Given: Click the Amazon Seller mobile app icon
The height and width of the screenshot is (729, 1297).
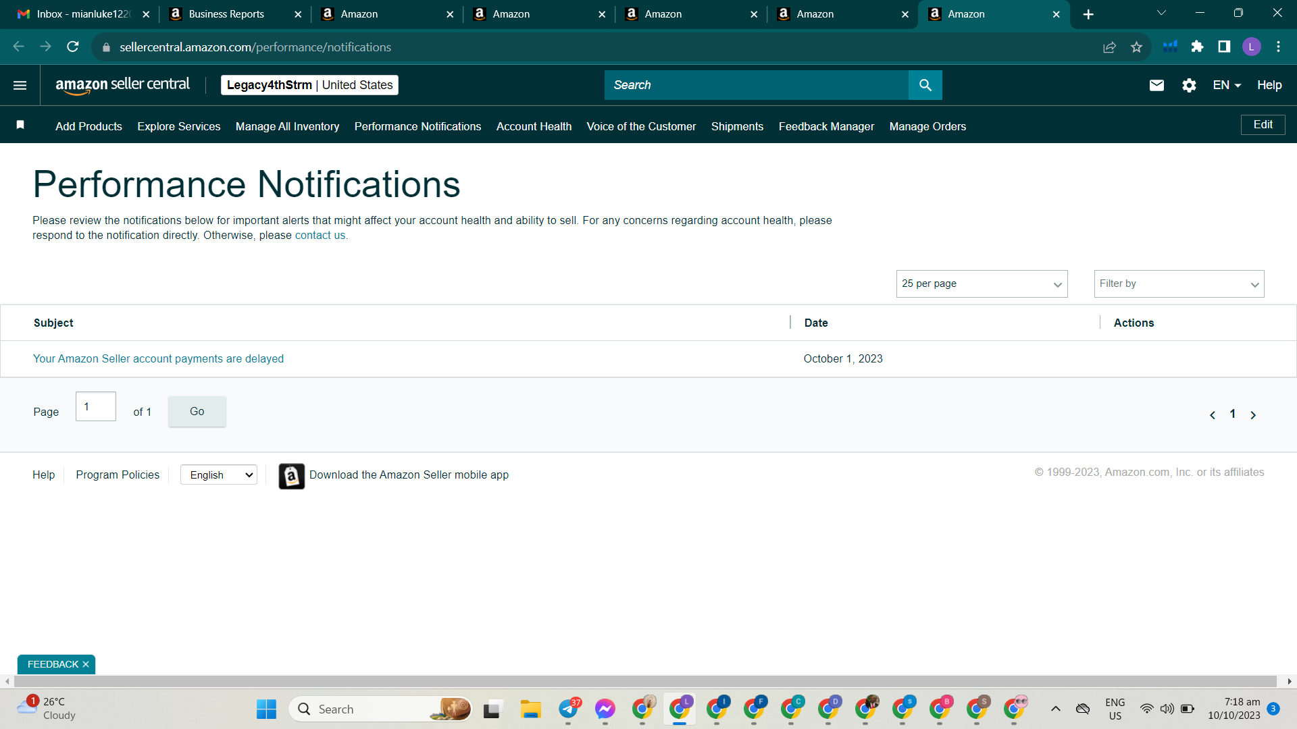Looking at the screenshot, I should pos(292,476).
